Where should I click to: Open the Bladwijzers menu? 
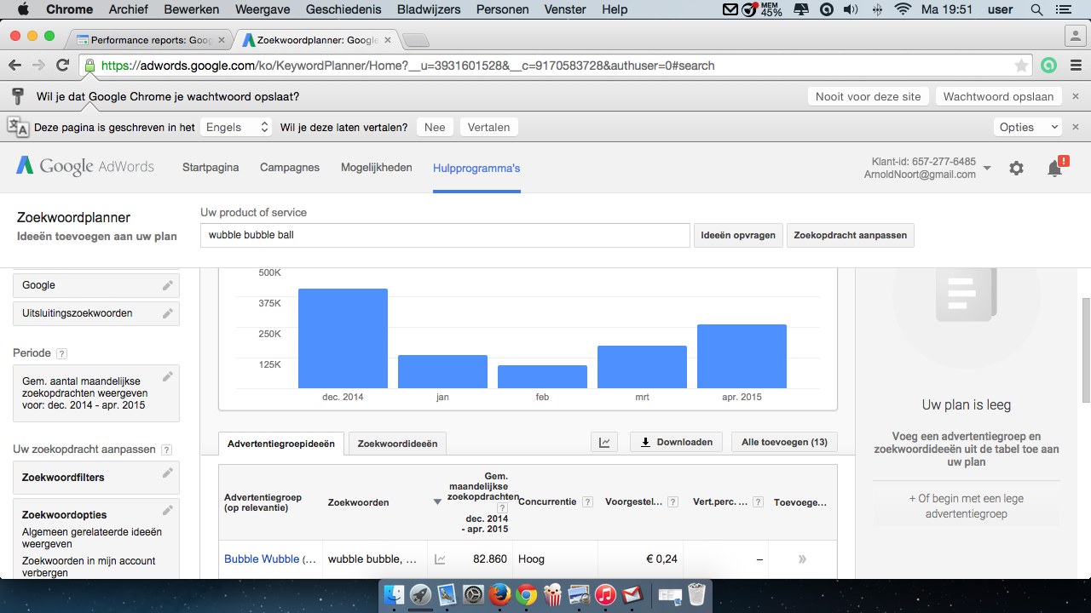point(429,10)
